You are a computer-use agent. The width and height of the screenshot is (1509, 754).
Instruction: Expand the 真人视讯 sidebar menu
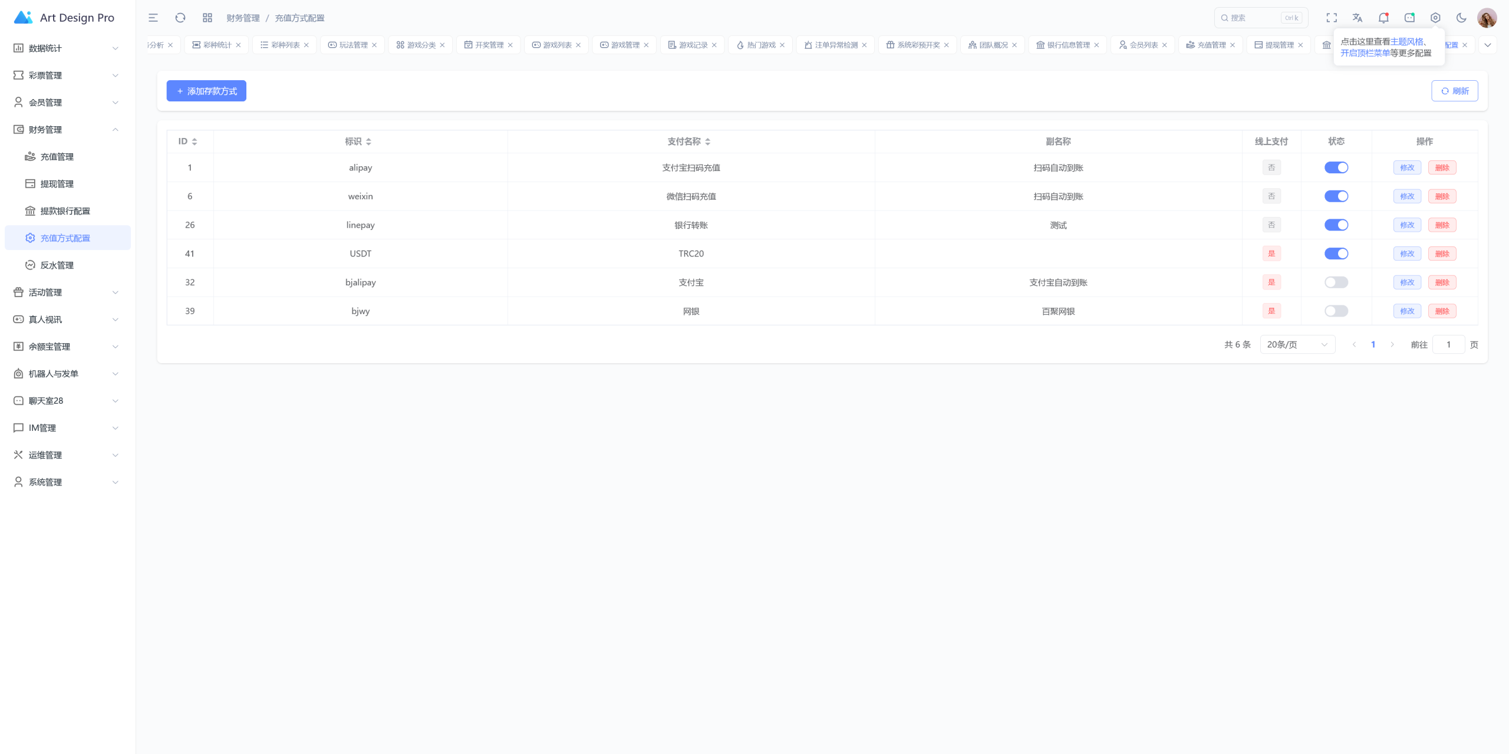point(68,320)
